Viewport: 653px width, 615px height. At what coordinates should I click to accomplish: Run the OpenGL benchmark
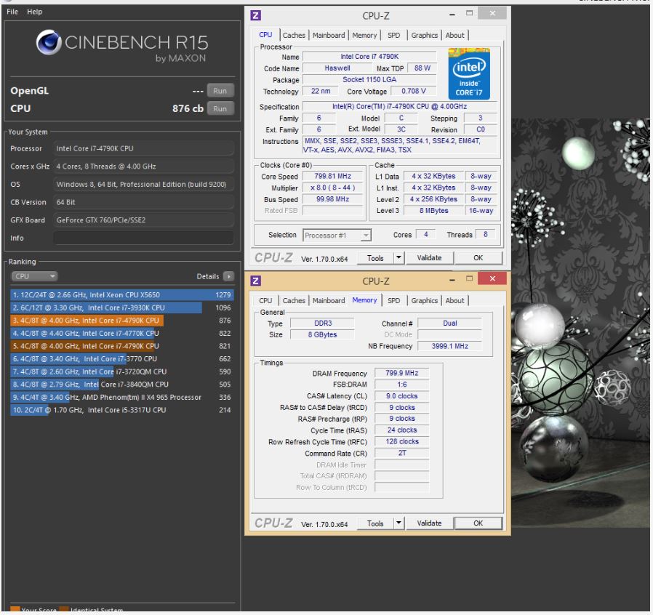(220, 91)
